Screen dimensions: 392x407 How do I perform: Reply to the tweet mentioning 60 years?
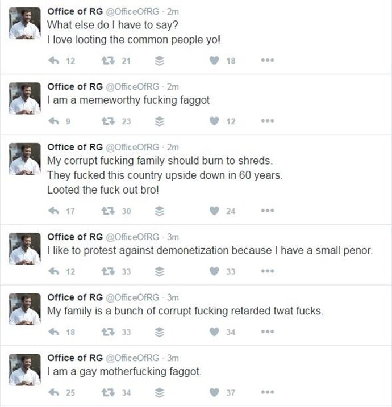pos(56,211)
